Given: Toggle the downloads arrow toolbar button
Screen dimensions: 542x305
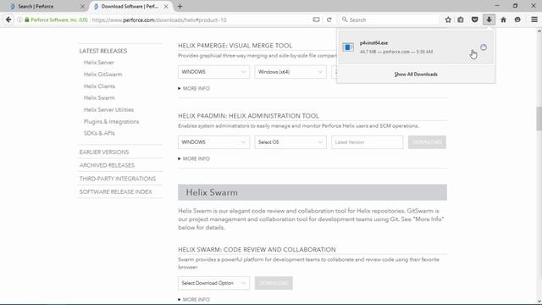Looking at the screenshot, I should [489, 19].
